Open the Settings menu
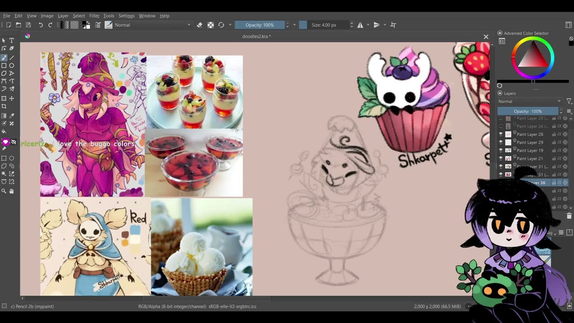The image size is (574, 323). tap(126, 16)
